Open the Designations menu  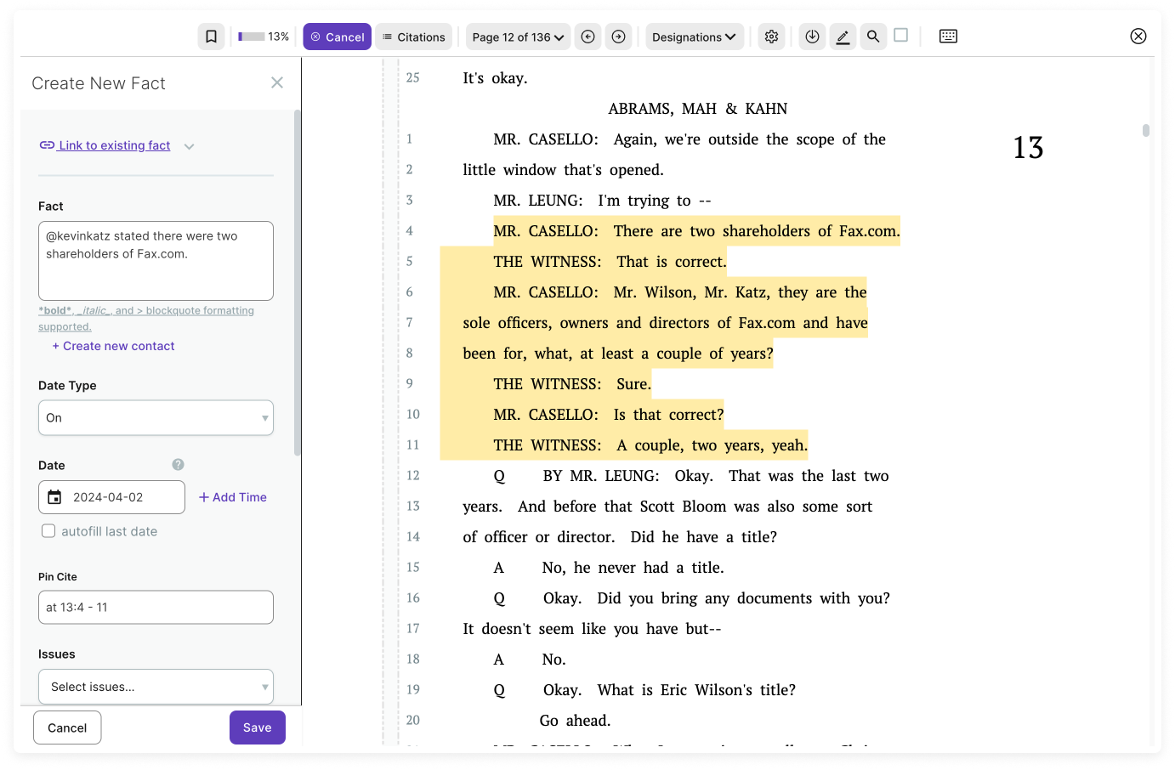coord(695,36)
